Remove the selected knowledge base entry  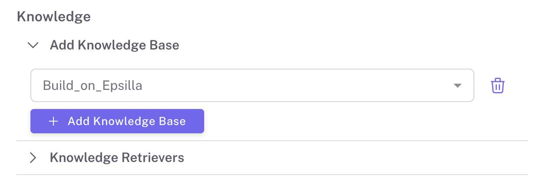click(x=497, y=86)
